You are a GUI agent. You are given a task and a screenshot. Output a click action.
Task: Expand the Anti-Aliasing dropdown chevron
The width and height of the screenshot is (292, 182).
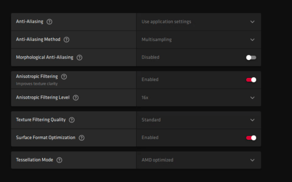coord(252,22)
